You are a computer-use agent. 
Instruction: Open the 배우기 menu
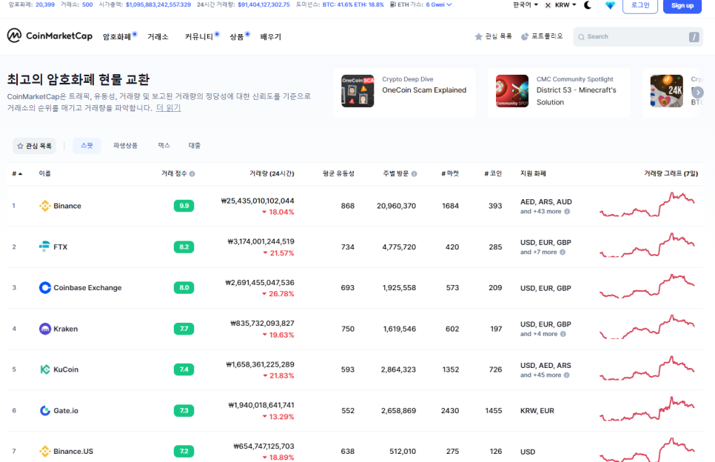coord(270,36)
